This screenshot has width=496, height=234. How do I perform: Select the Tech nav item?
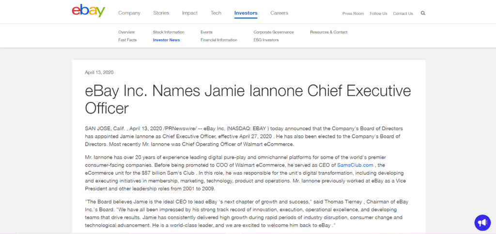pyautogui.click(x=216, y=13)
